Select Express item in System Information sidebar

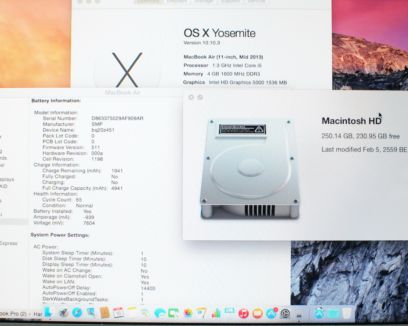click(8, 243)
